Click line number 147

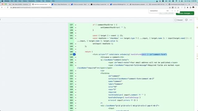pos(71,54)
